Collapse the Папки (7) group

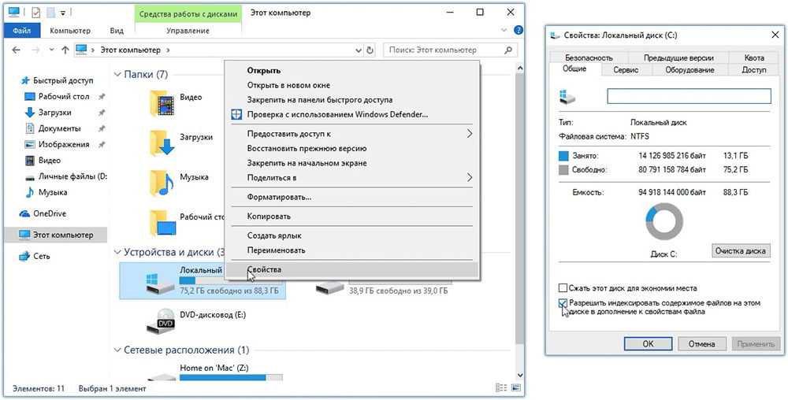(x=117, y=75)
